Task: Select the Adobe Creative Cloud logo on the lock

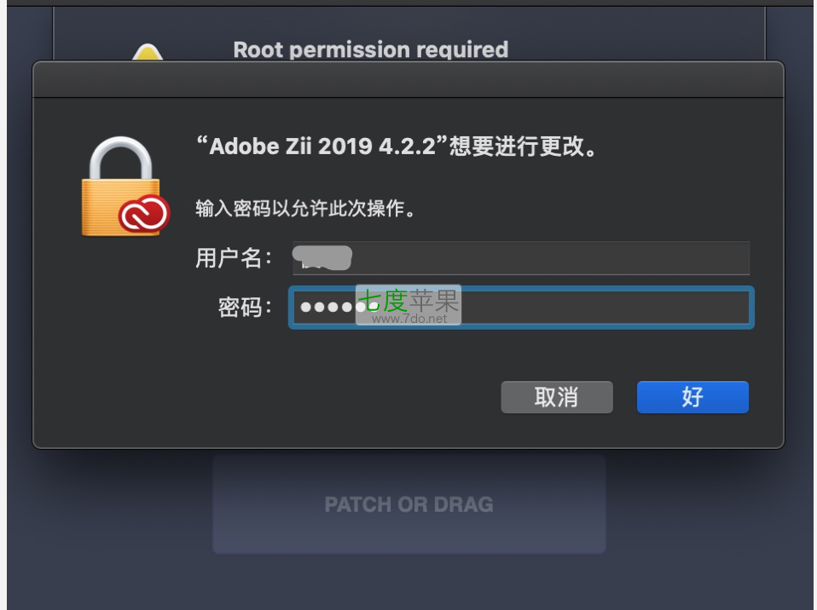Action: [x=143, y=215]
